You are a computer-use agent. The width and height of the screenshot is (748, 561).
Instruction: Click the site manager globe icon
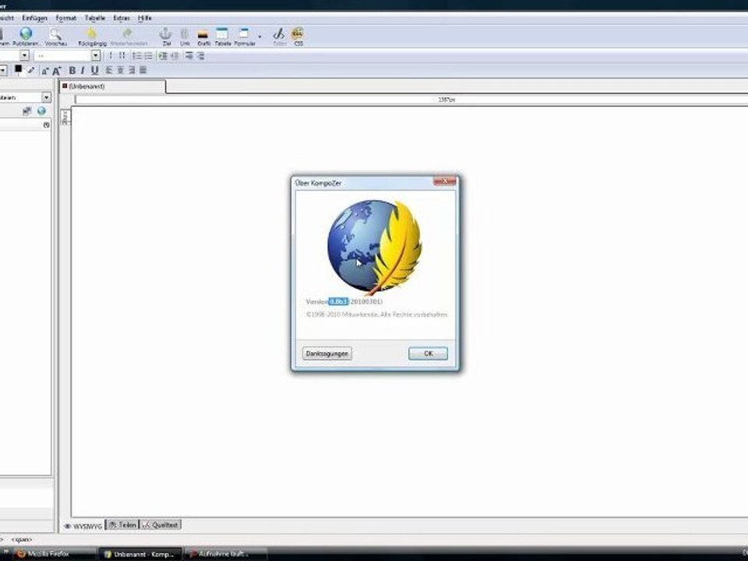coord(41,111)
